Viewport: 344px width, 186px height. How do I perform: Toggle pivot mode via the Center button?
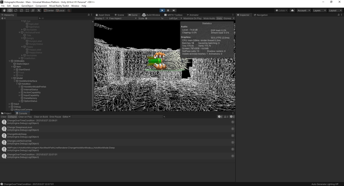point(49,10)
